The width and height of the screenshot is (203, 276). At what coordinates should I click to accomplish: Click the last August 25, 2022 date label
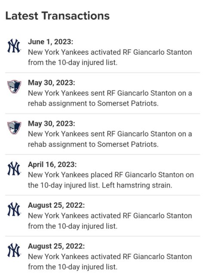coord(56,246)
